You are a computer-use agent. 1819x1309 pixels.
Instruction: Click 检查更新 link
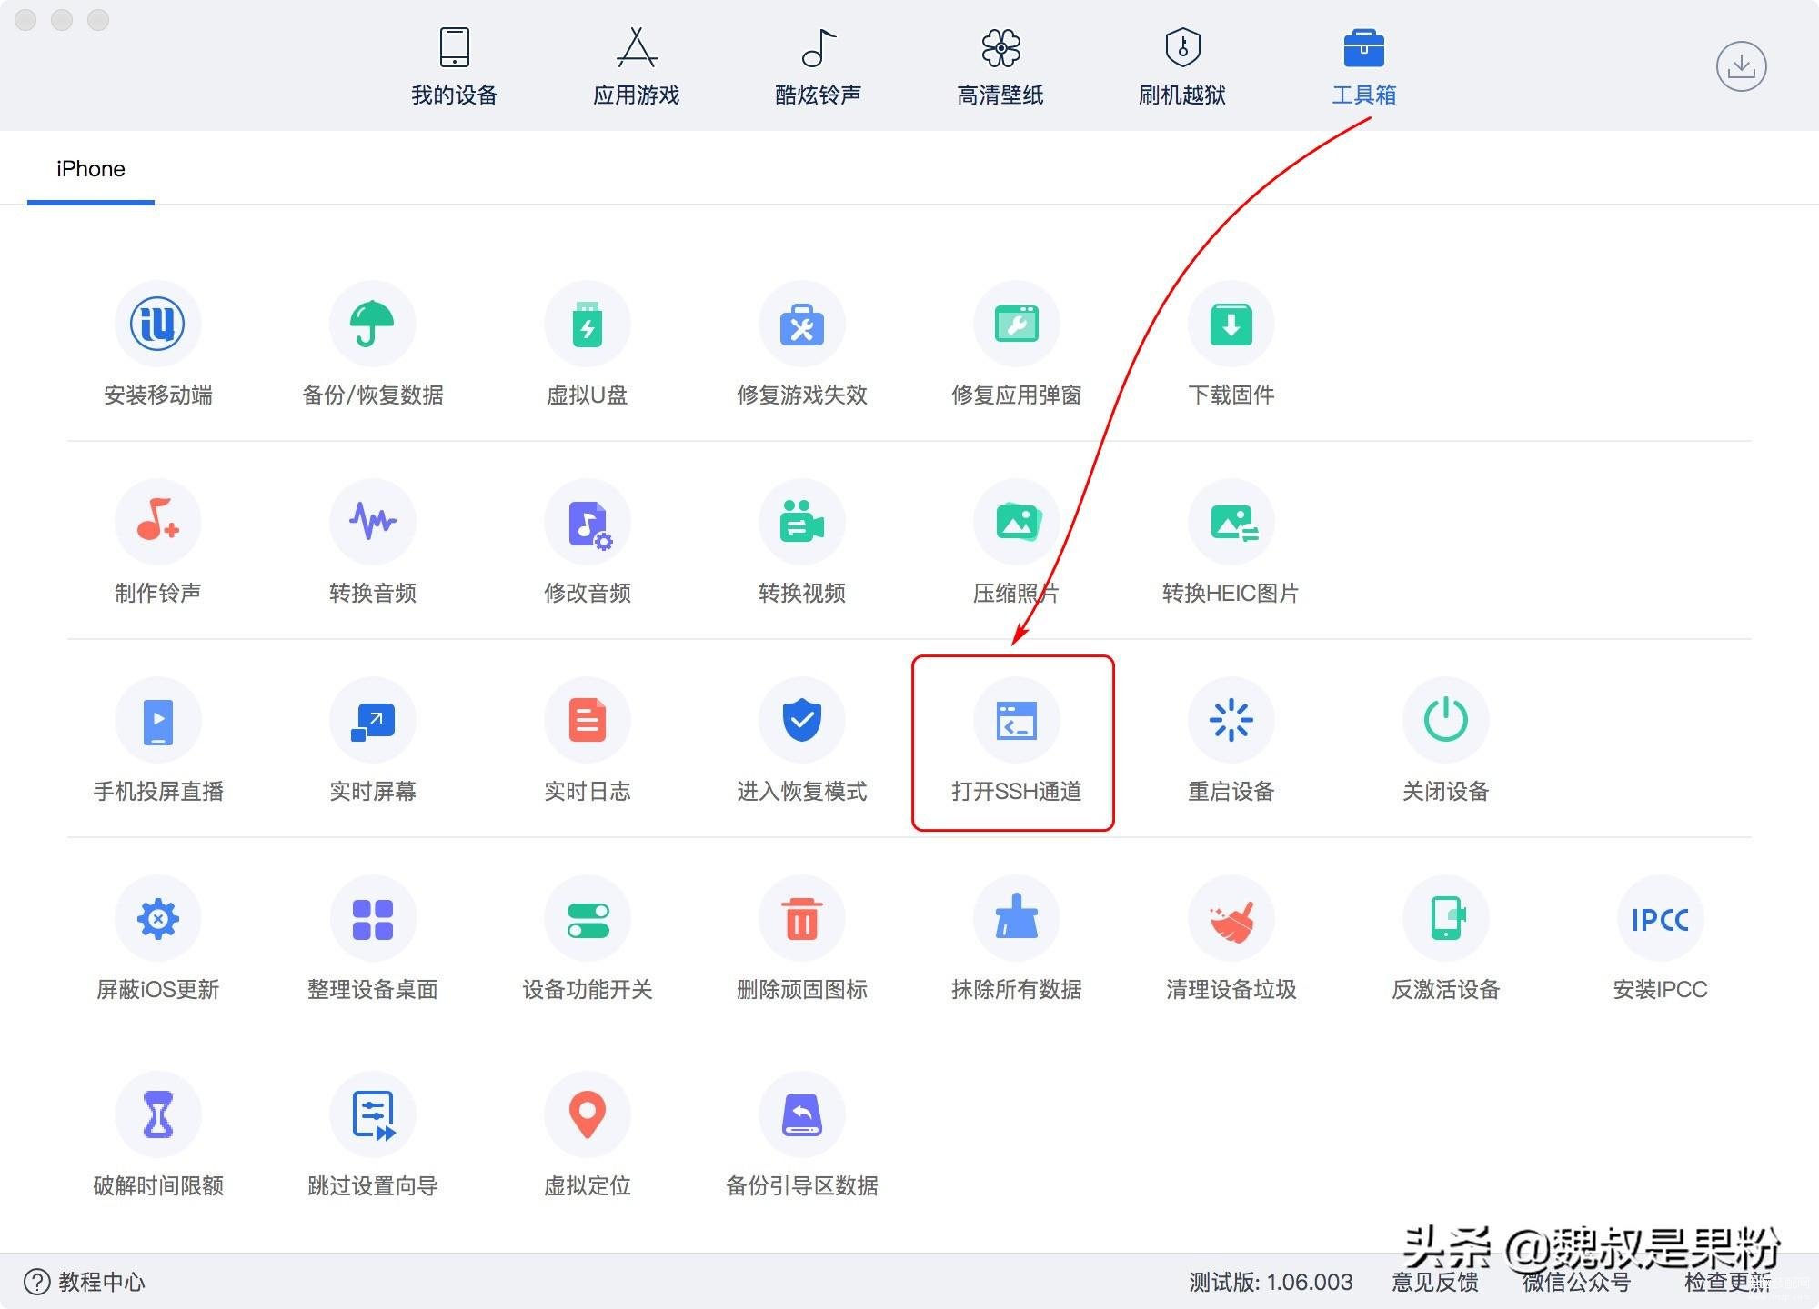1727,1282
